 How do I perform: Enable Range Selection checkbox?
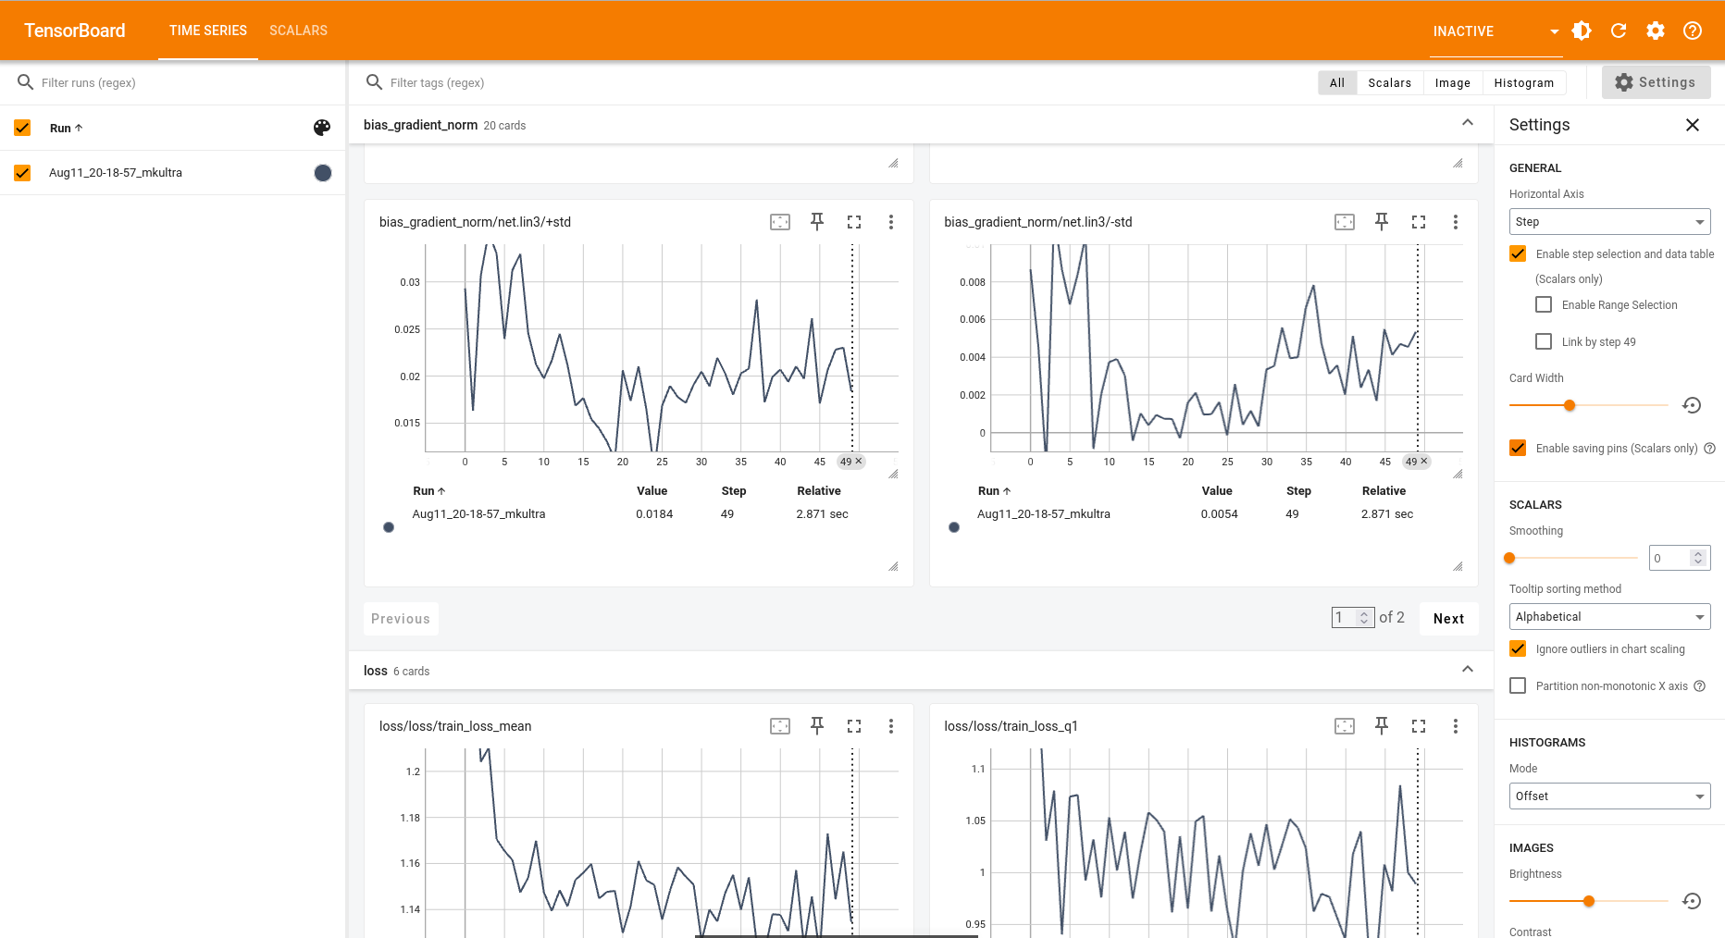(x=1544, y=304)
